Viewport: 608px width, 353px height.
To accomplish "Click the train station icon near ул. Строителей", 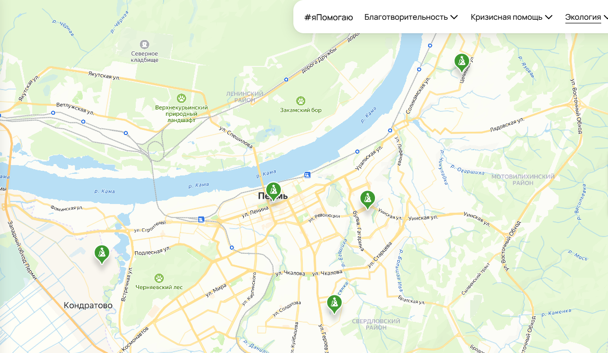I will [x=201, y=220].
